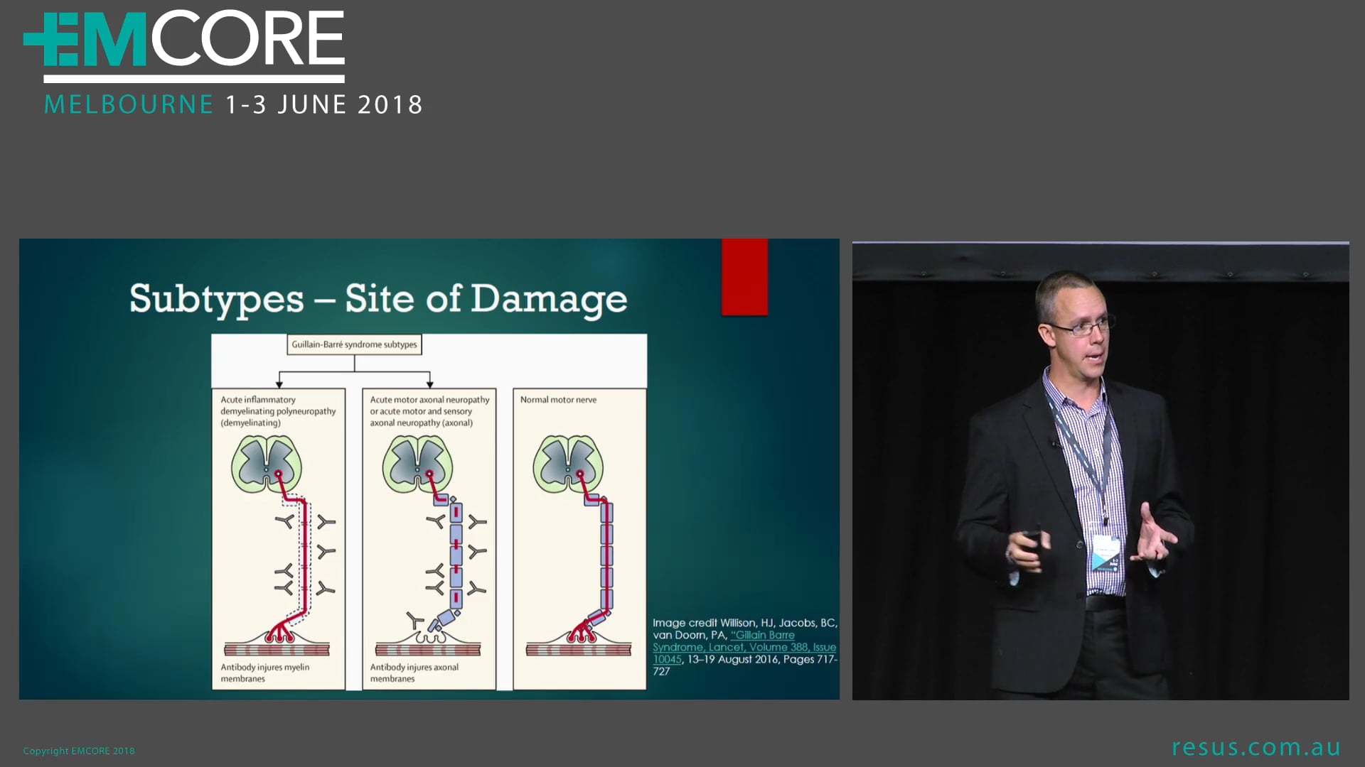This screenshot has width=1365, height=767.
Task: Select the normal motor nerve diagram
Action: [x=579, y=536]
